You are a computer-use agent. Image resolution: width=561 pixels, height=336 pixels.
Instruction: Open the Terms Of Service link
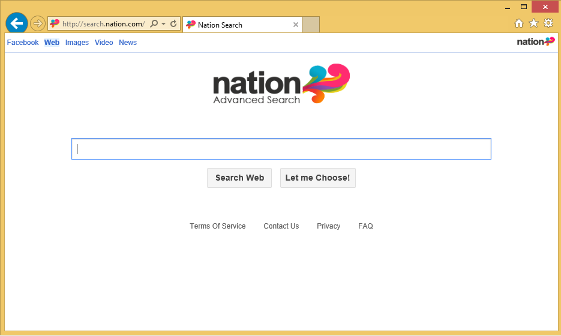pos(217,226)
